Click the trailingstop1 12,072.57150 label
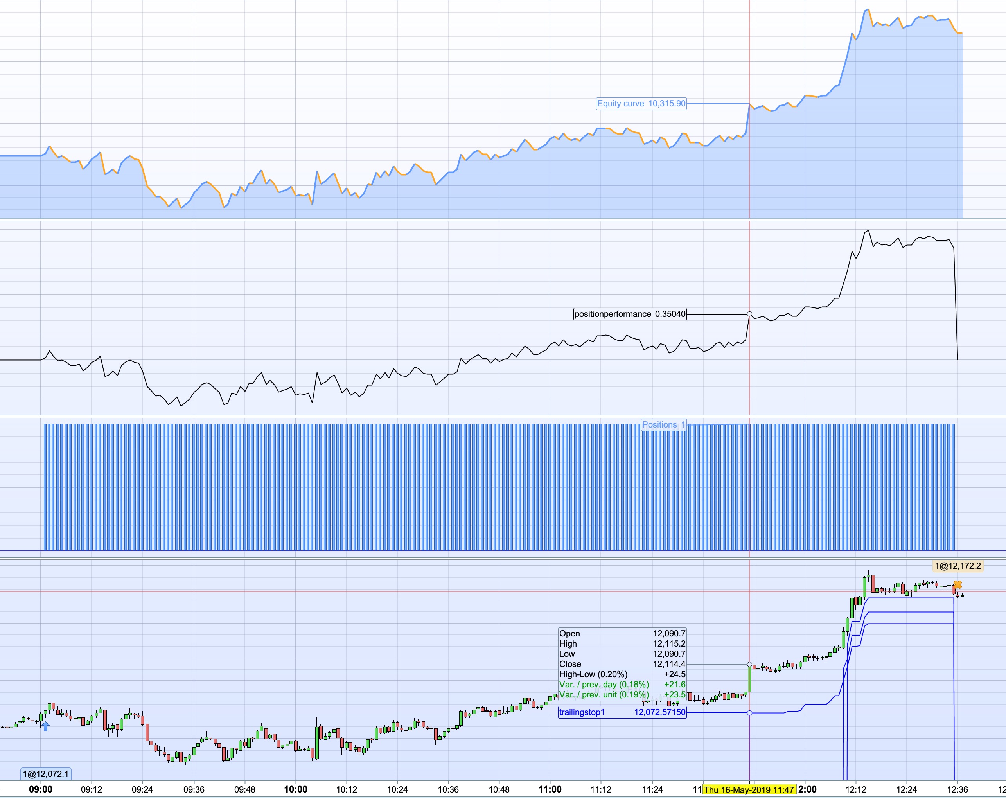Viewport: 1006px width, 798px height. [x=622, y=712]
